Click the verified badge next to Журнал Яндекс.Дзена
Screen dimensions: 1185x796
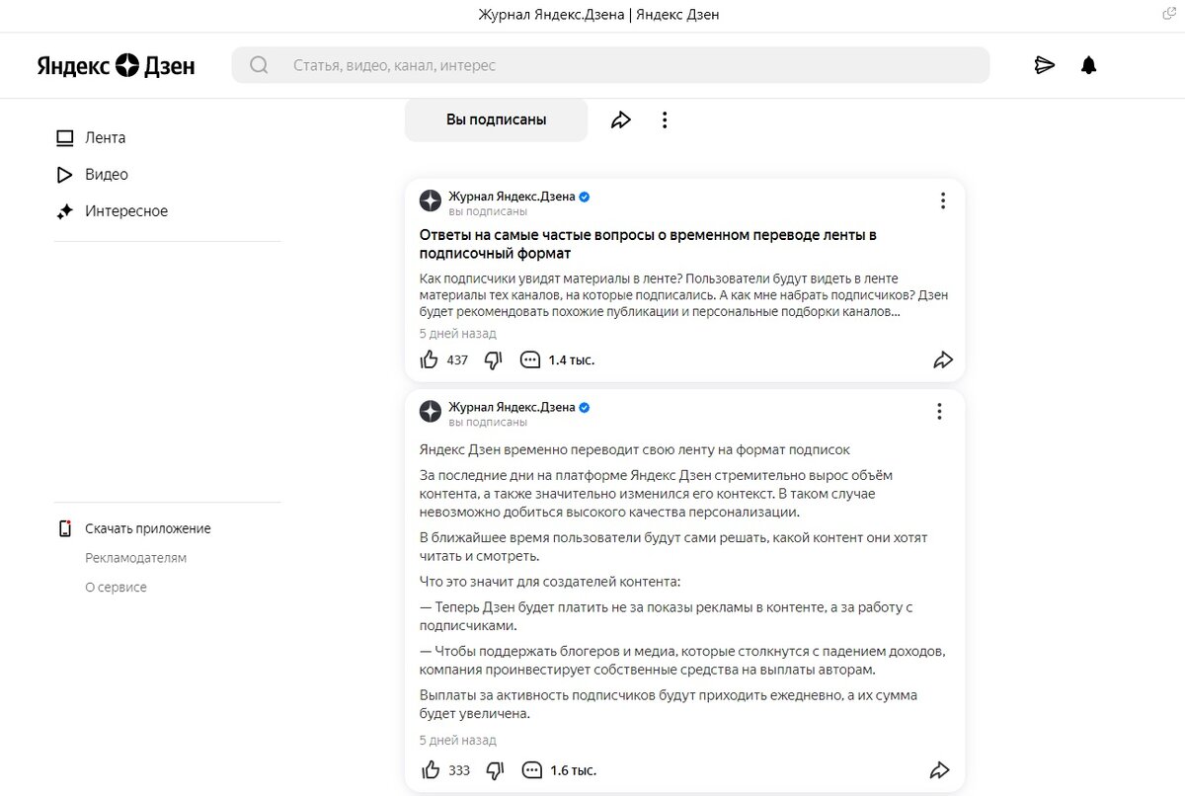pos(583,196)
